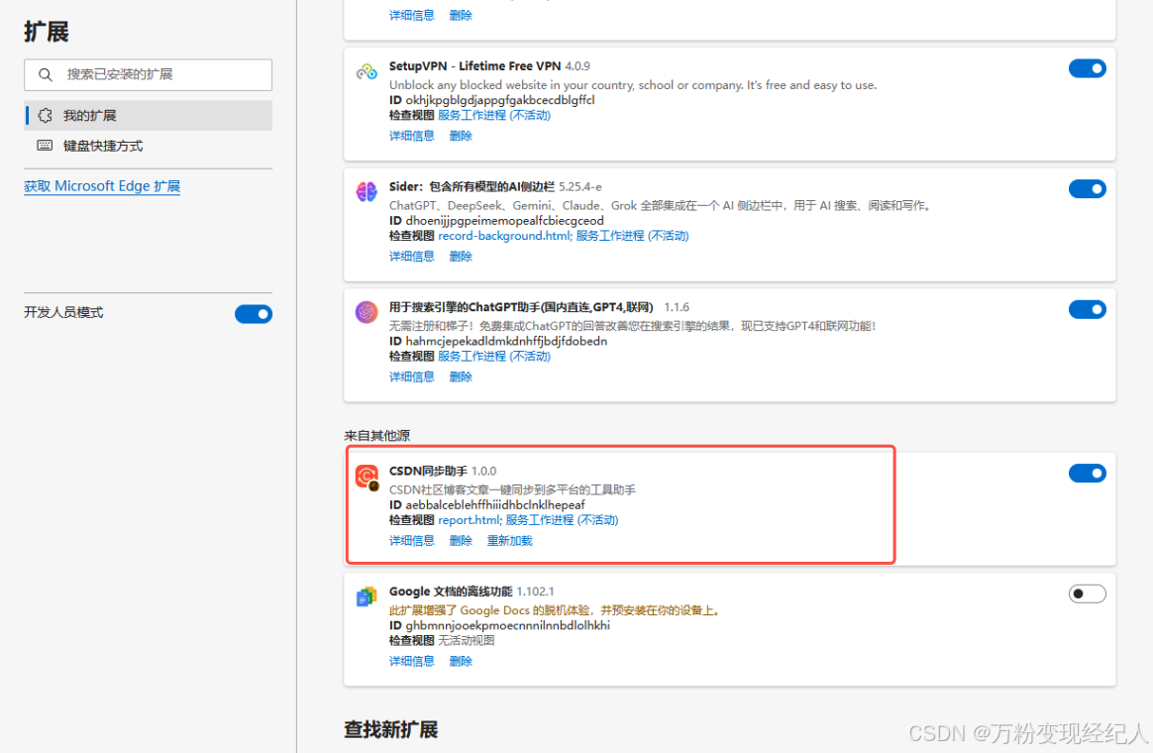Open 详细信息 for Sider

click(x=412, y=257)
